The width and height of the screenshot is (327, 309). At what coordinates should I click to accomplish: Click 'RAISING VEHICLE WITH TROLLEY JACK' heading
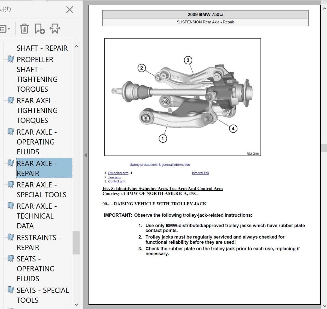pyautogui.click(x=160, y=204)
